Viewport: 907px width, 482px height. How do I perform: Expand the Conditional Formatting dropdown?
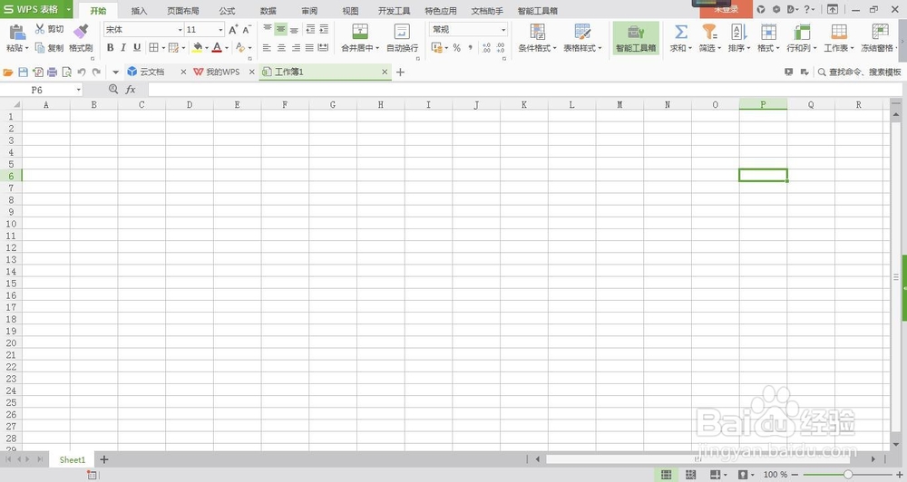pyautogui.click(x=554, y=49)
